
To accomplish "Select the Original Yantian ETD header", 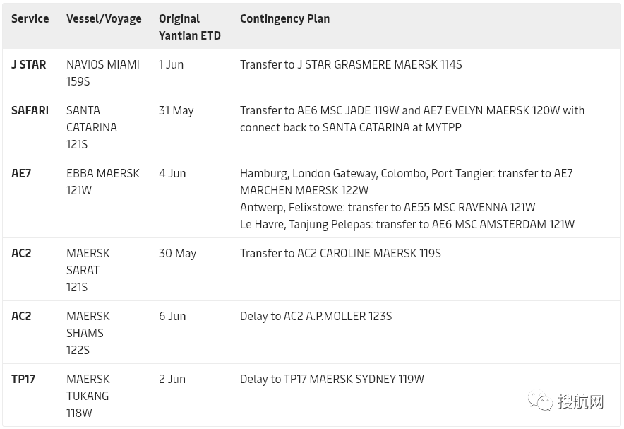I will (189, 27).
